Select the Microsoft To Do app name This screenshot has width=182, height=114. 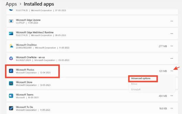coord(24,107)
